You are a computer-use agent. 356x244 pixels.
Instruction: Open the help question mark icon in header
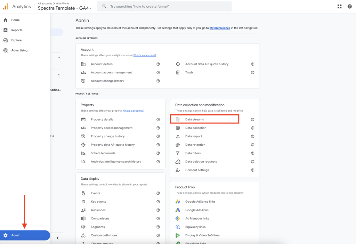[x=349, y=6]
